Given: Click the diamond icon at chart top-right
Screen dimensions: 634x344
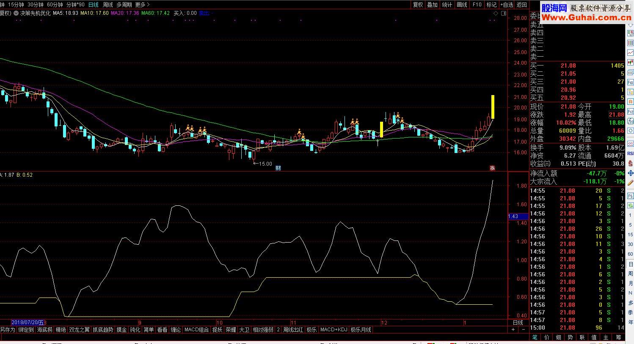Looking at the screenshot, I should (496, 14).
